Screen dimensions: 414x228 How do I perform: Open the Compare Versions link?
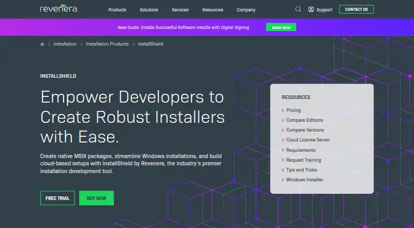[305, 130]
